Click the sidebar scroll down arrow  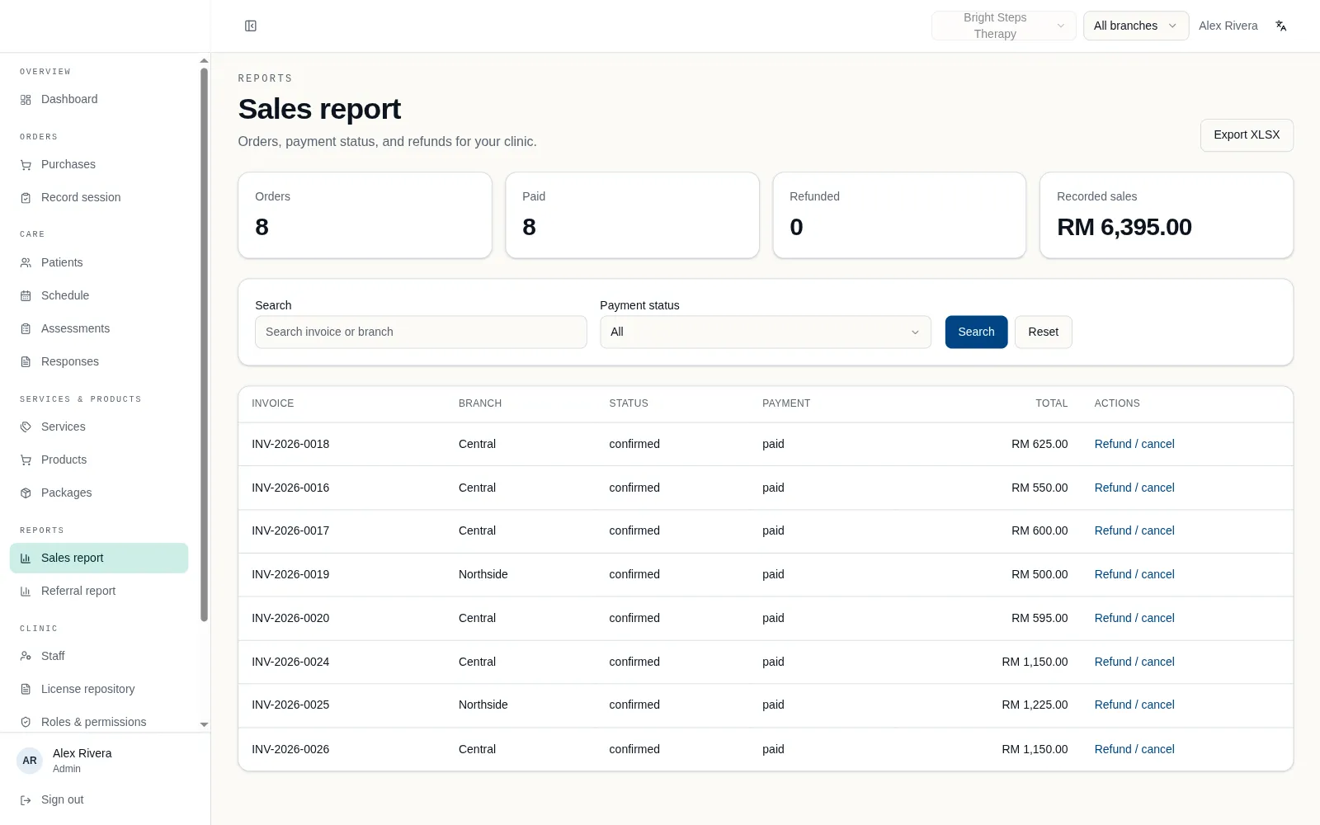click(204, 724)
